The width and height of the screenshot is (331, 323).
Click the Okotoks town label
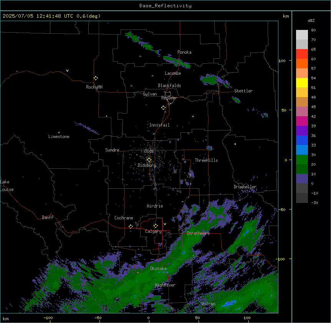pos(158,269)
